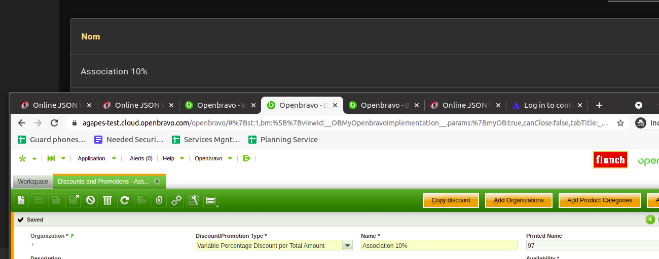659x259 pixels.
Task: Open the audit trail tools icon
Action: tap(193, 200)
